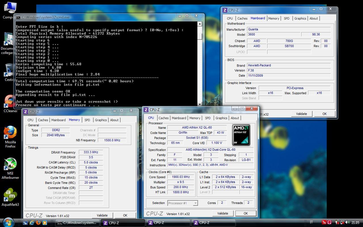Screen dimensions: 363x227
Task: Click the Code Name Griffin field
Action: pos(183,133)
